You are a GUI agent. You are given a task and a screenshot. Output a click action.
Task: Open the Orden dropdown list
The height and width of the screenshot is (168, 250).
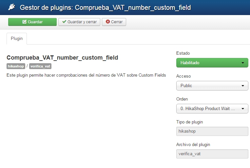(x=212, y=108)
